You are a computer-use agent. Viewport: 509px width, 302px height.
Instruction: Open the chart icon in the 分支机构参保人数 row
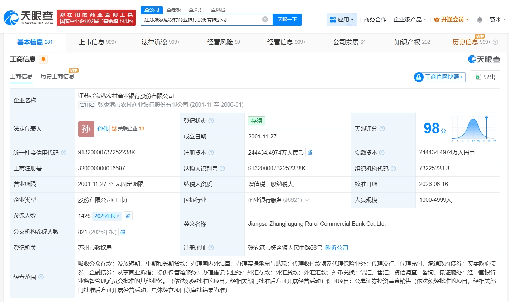123,232
